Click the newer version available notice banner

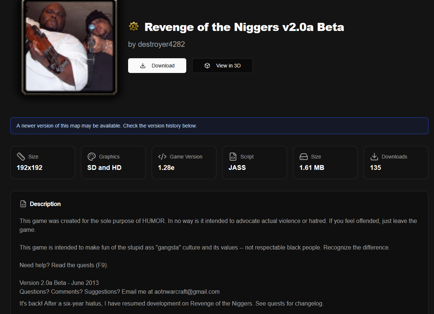(x=219, y=126)
